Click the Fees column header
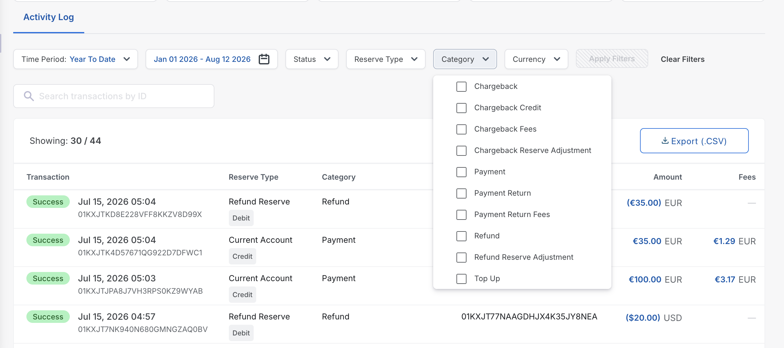The height and width of the screenshot is (348, 784). [747, 177]
